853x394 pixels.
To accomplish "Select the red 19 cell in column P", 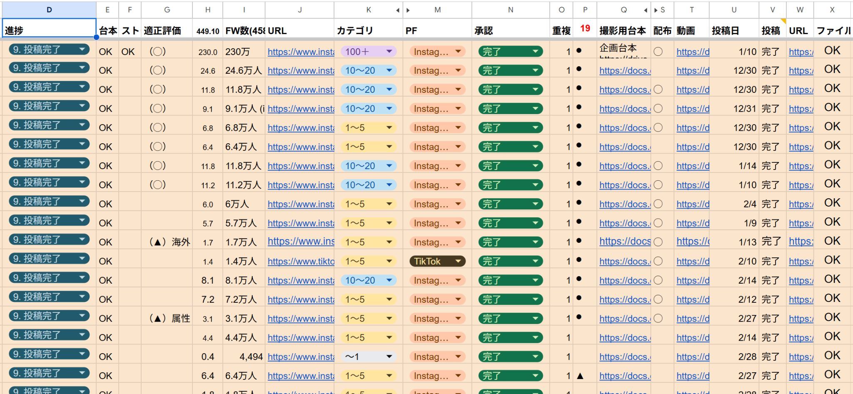I will (x=585, y=29).
